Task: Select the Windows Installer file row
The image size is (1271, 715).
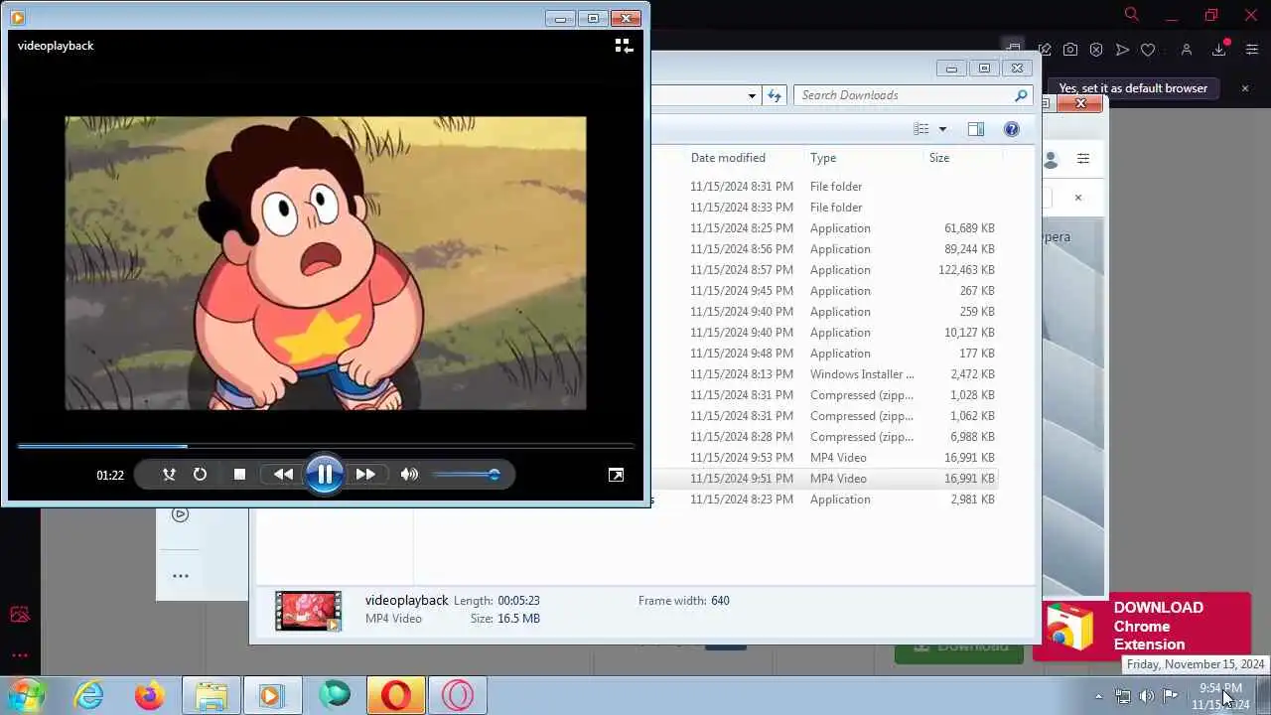Action: (824, 374)
